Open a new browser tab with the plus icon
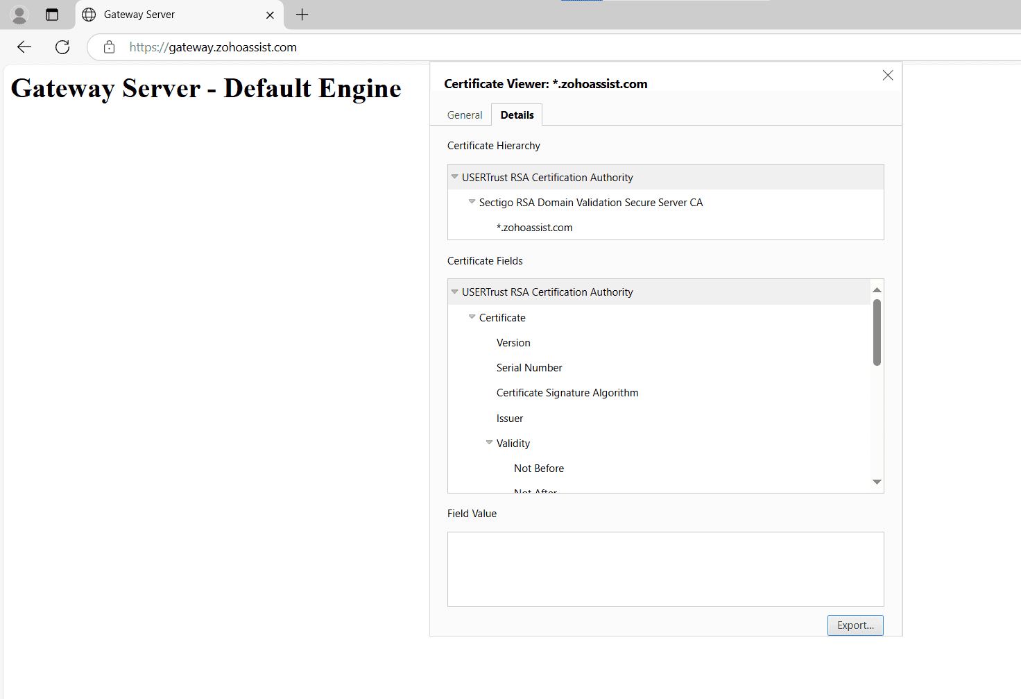This screenshot has width=1021, height=699. point(302,15)
